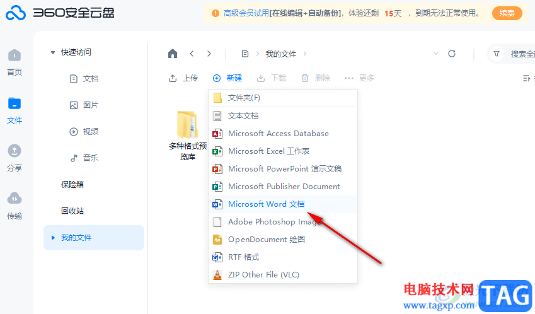Go to root via home icon
The width and height of the screenshot is (535, 314).
point(173,54)
